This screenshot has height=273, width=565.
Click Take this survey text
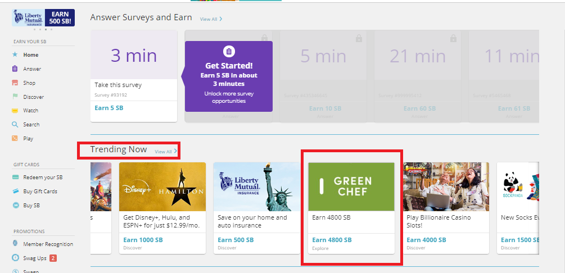pos(118,85)
